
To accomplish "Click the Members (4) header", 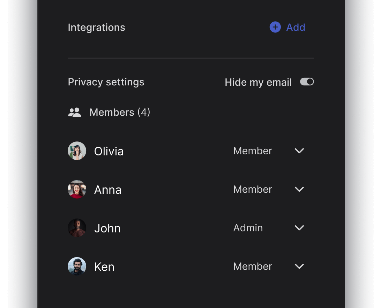I will click(x=120, y=112).
